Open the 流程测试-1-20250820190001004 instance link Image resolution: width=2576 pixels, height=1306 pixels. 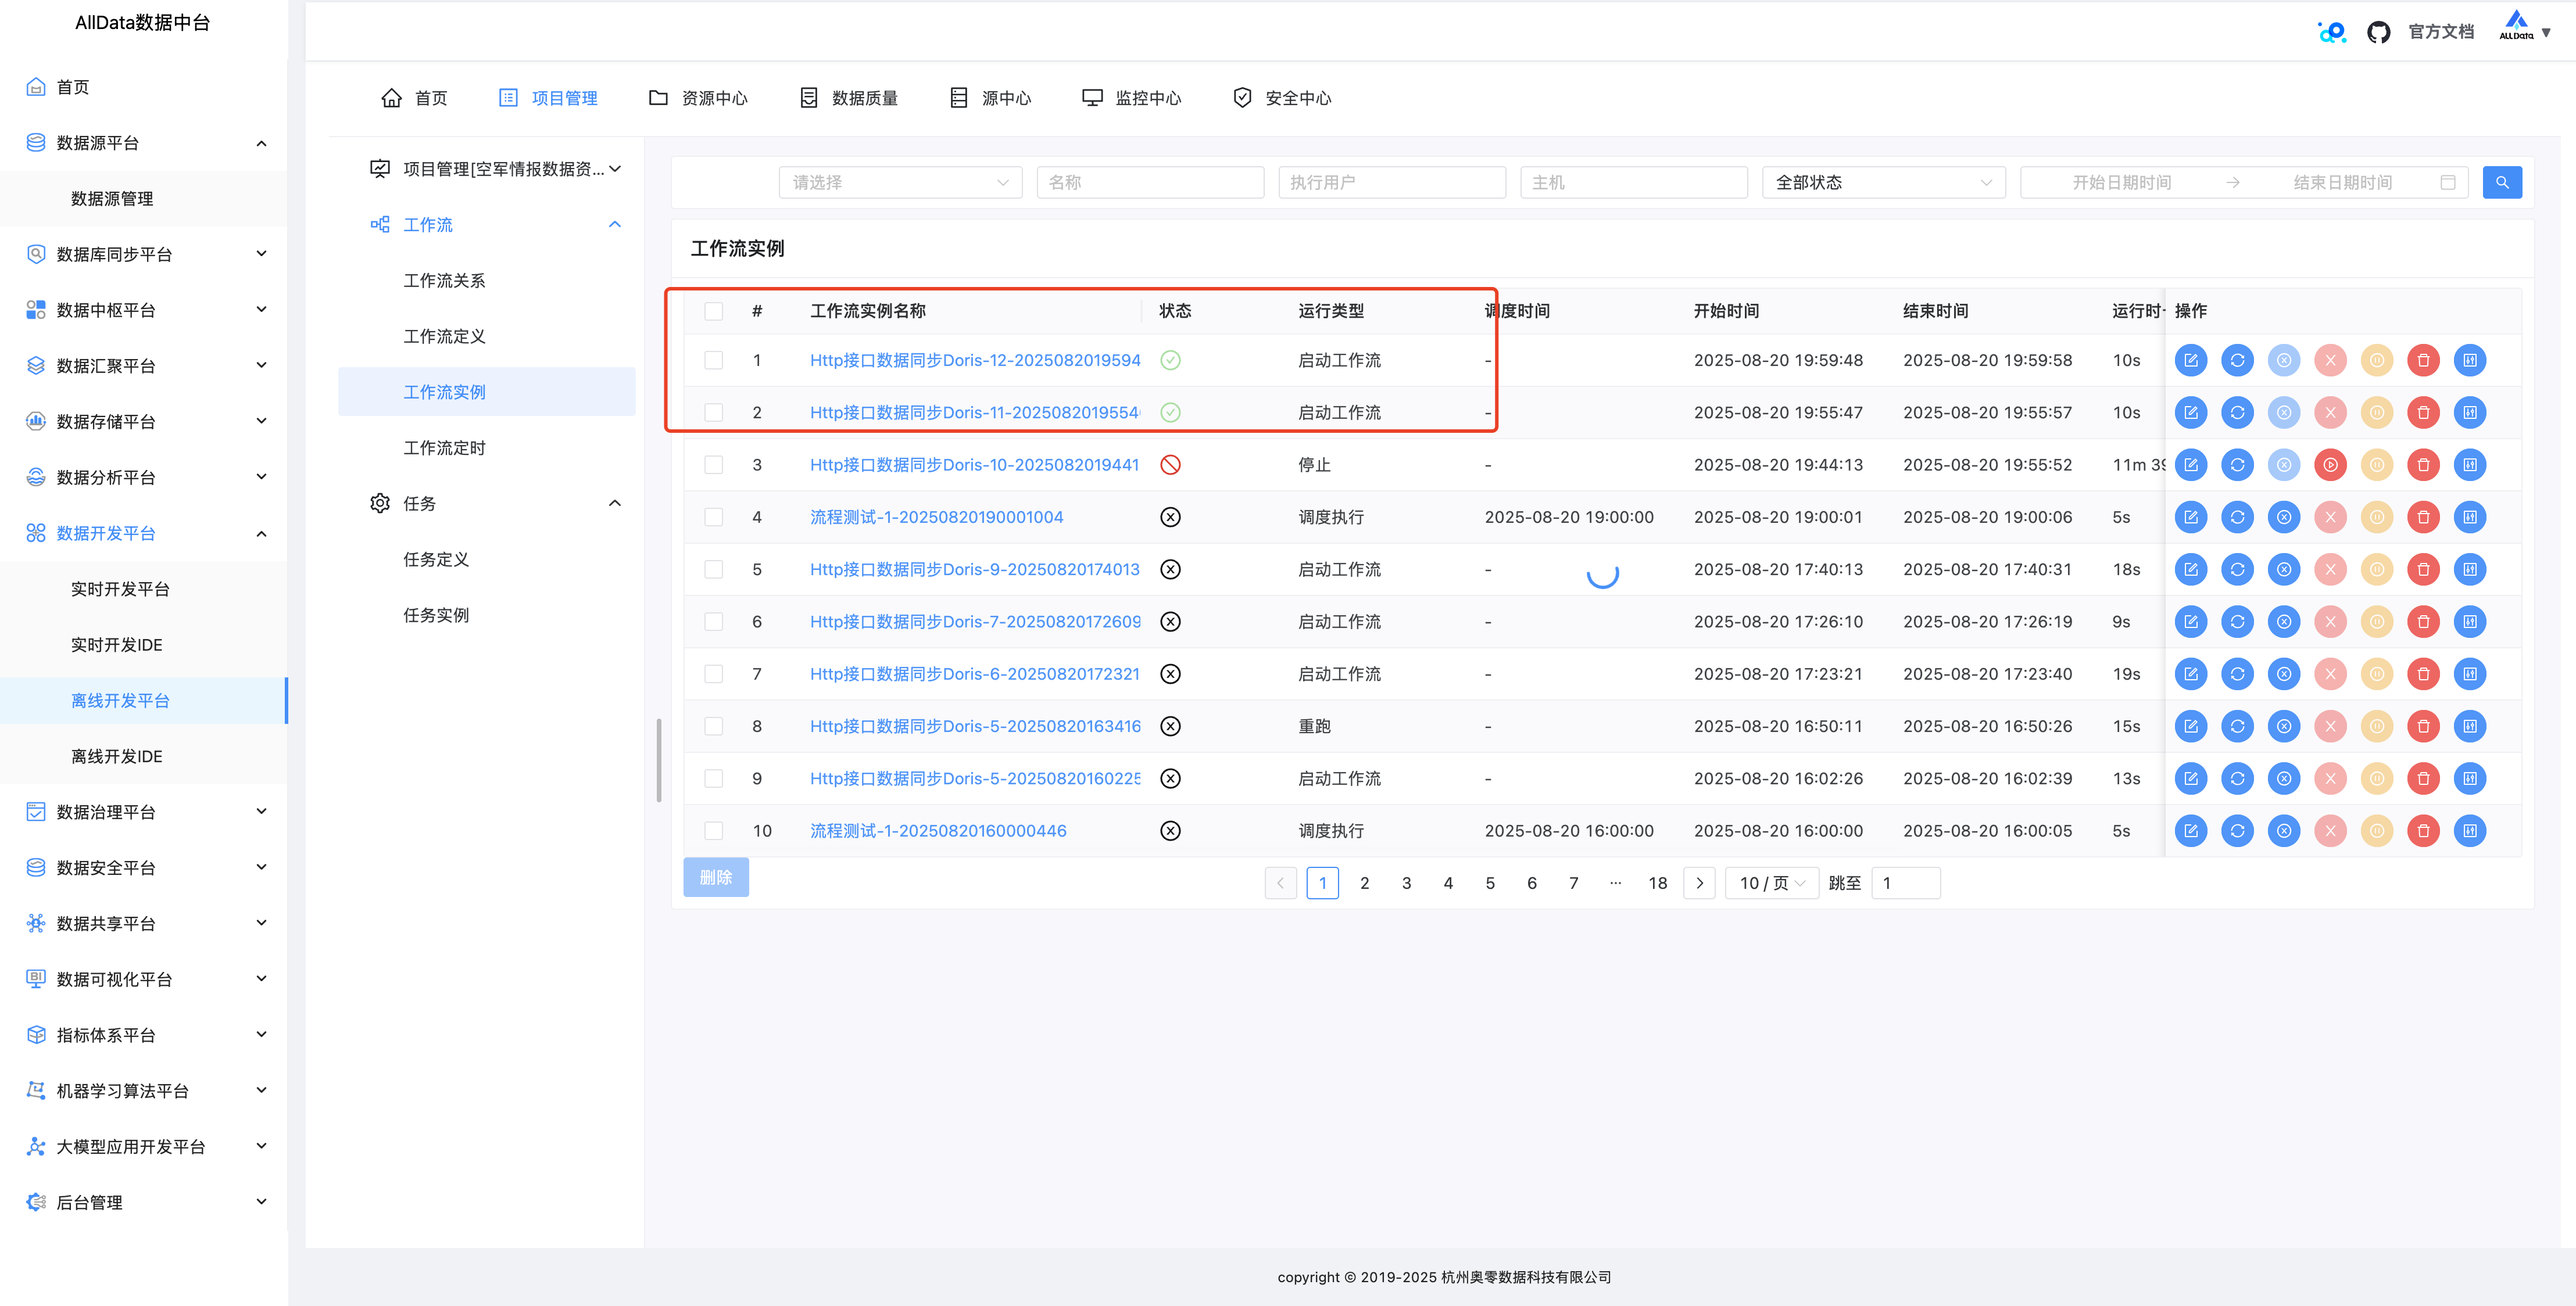936,516
